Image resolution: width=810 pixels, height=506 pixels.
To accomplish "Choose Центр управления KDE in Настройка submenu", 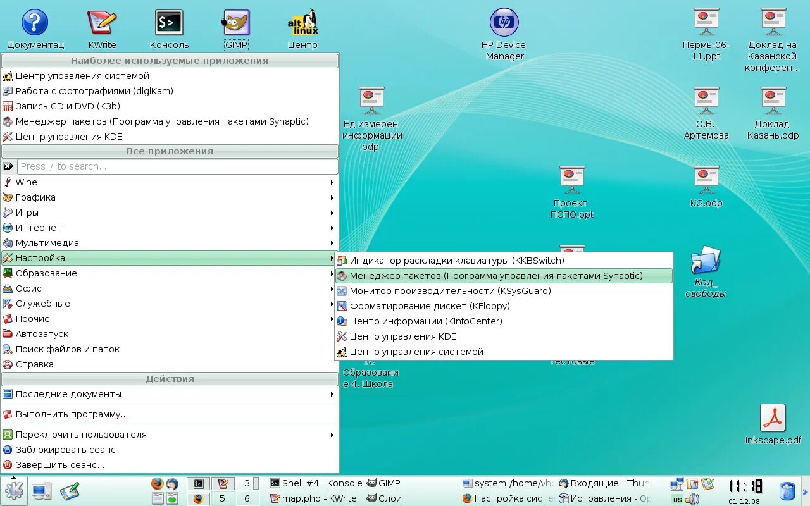I will pos(504,336).
